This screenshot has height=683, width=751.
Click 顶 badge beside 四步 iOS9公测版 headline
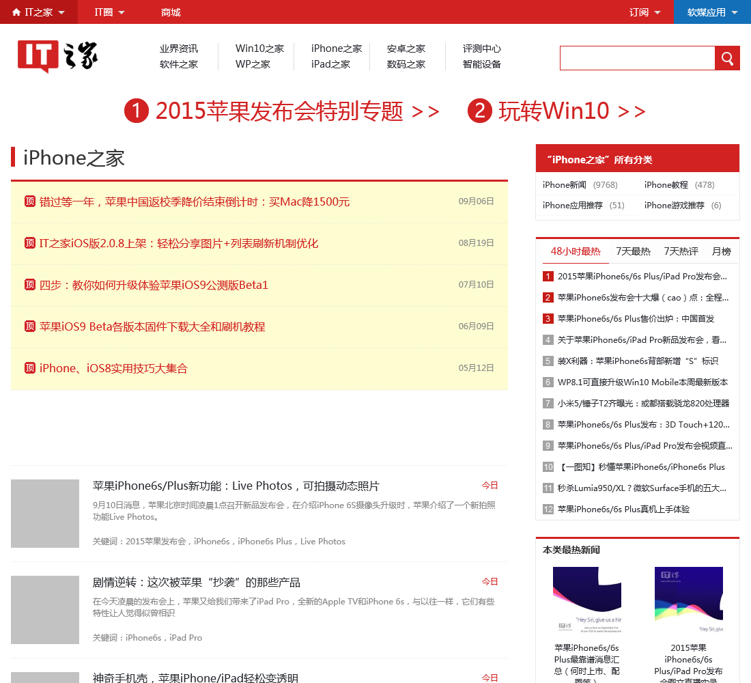tap(29, 285)
